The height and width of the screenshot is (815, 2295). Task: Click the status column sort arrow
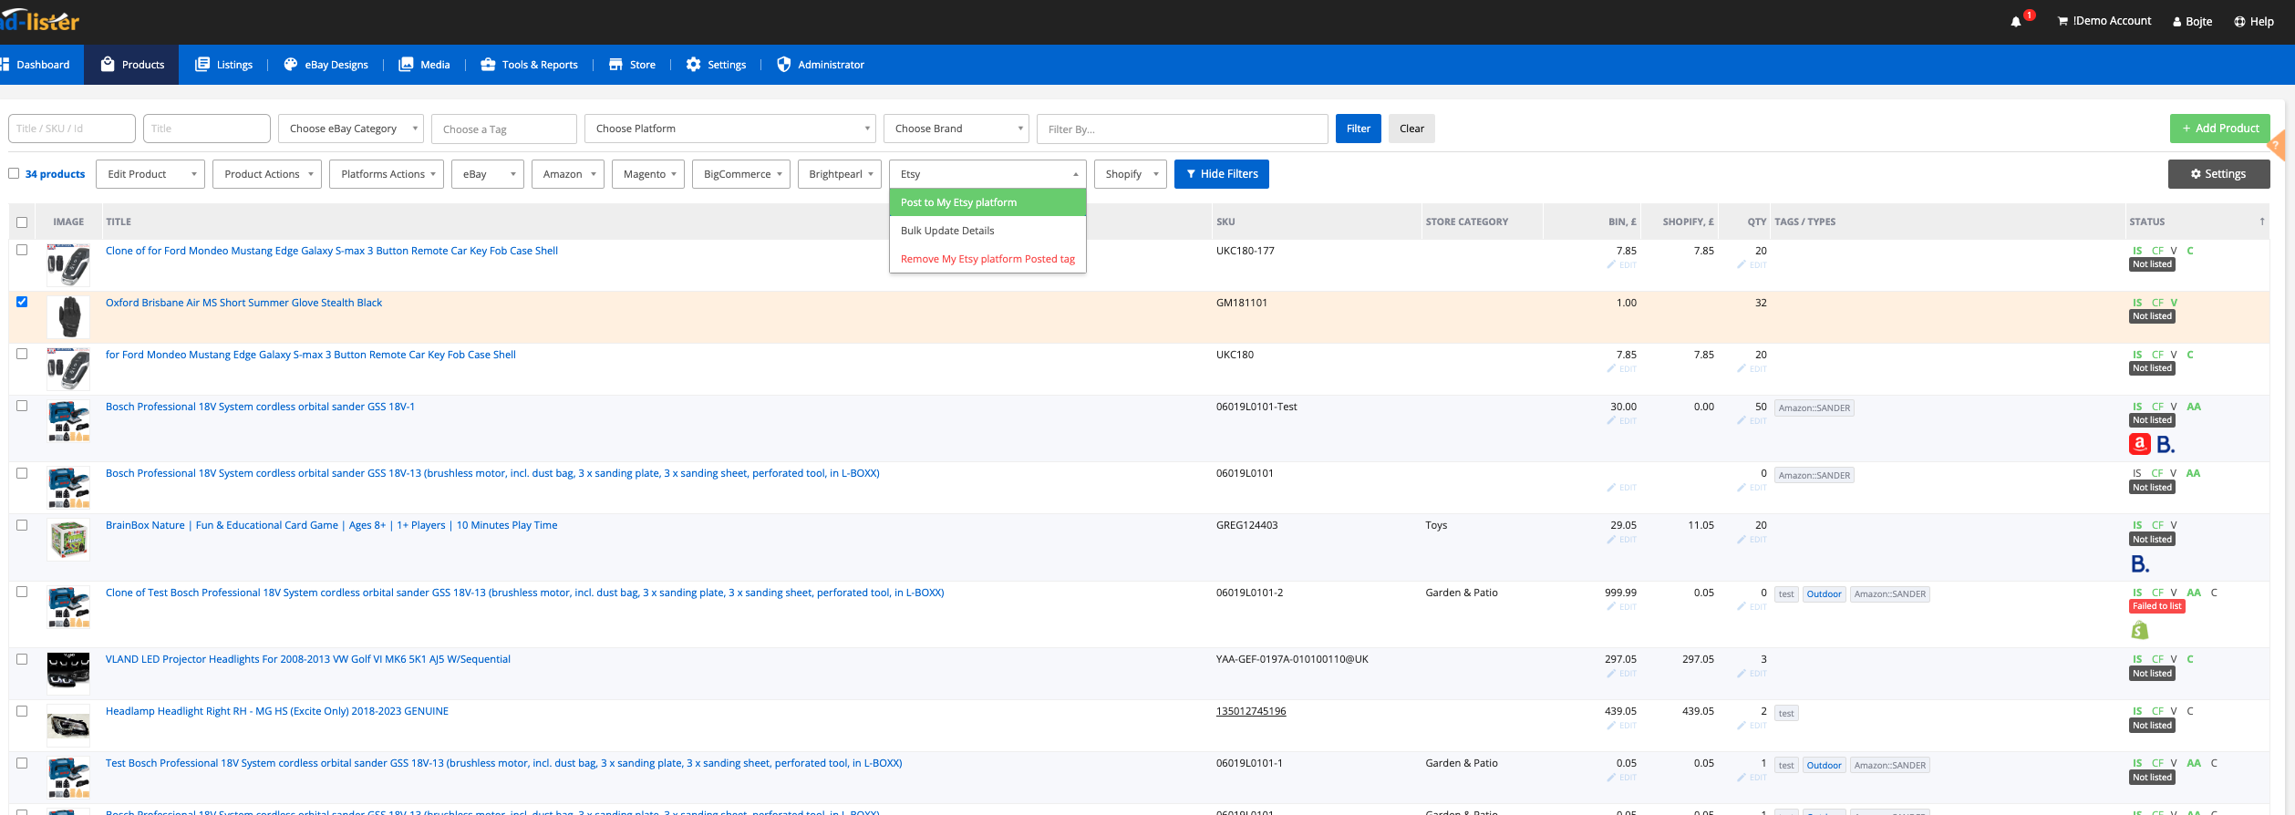2261,222
